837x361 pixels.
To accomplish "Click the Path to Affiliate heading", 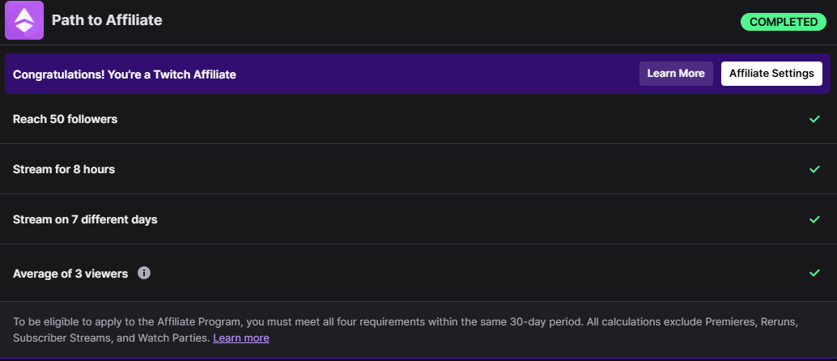I will (x=107, y=20).
